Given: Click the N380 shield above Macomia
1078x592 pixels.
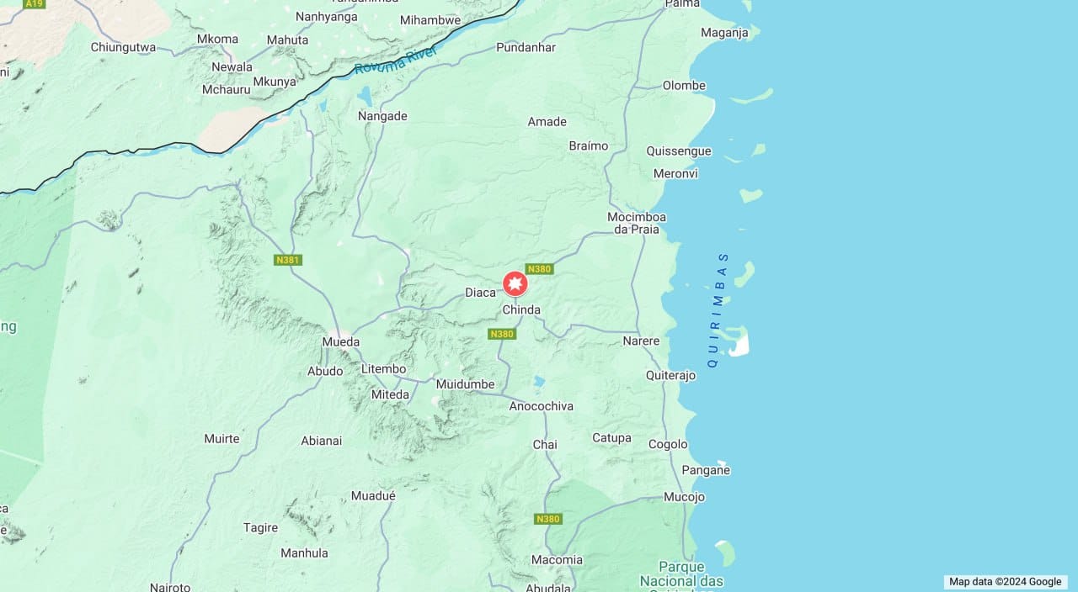Looking at the screenshot, I should tap(547, 519).
